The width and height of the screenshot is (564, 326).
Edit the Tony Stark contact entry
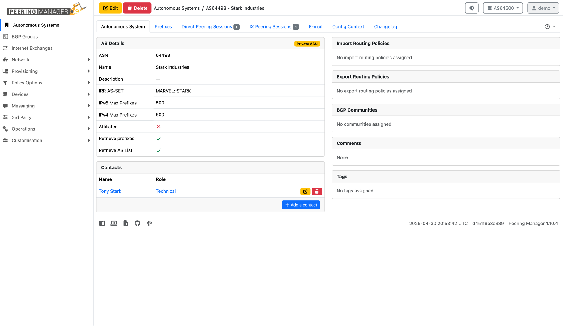point(305,192)
